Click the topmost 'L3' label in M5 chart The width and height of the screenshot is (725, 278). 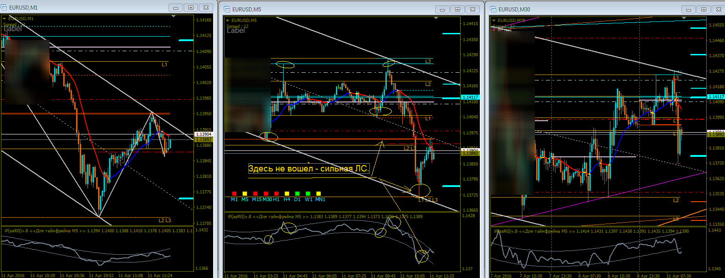point(428,61)
